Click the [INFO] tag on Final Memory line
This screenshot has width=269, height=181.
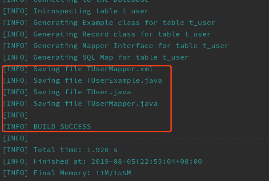tap(16, 173)
